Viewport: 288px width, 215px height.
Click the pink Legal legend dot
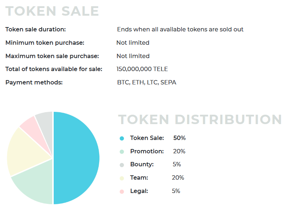click(122, 191)
